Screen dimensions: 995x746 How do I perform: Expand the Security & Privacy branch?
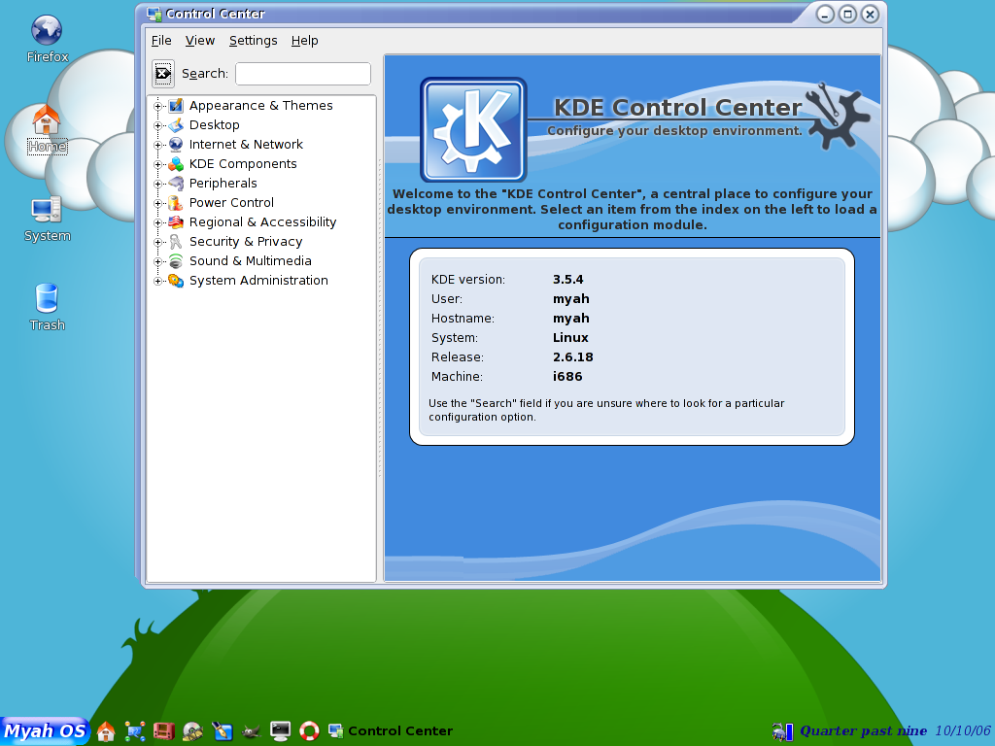(158, 242)
